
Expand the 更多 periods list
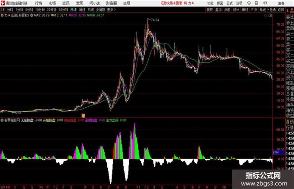pos(111,10)
